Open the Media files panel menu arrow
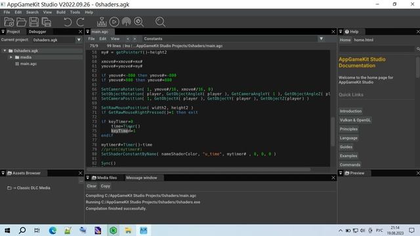Viewport: 420px width, 236px height. 87,178
